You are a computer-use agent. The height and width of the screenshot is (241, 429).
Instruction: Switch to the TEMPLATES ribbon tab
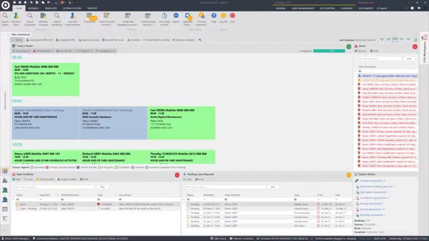pos(51,8)
